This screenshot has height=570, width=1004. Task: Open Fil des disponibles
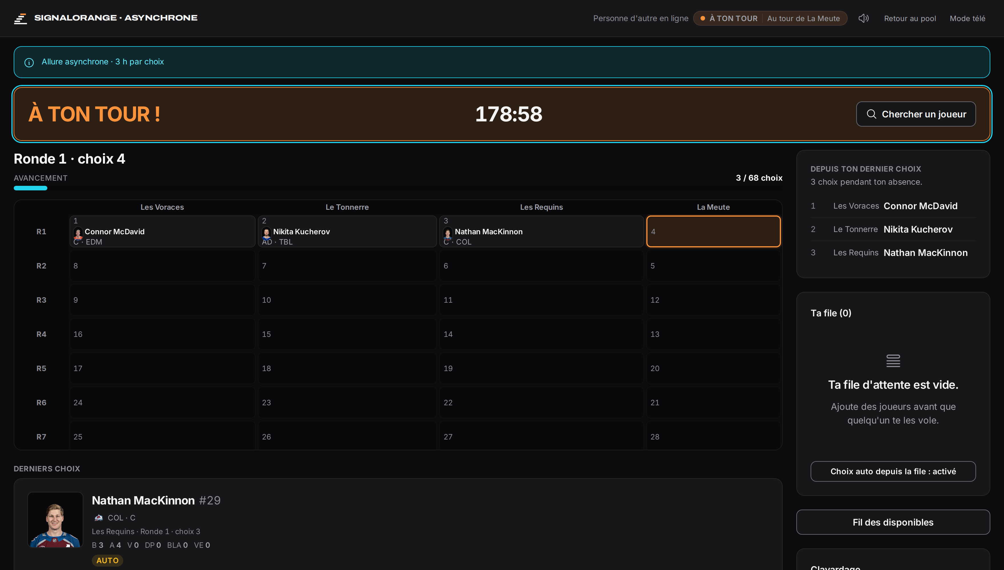pyautogui.click(x=893, y=522)
